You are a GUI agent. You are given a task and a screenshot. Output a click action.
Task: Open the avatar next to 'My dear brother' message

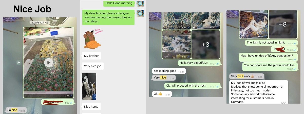[140, 13]
